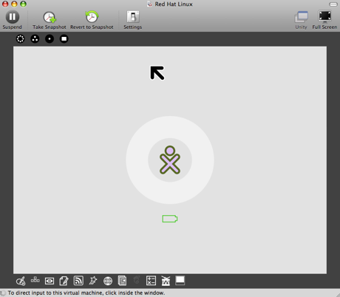
Task: Open virtual machine Settings
Action: point(133,20)
